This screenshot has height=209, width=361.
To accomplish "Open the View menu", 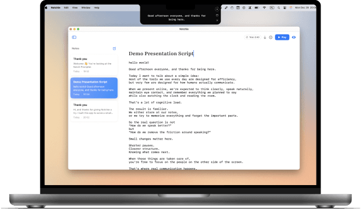I will (75, 7).
